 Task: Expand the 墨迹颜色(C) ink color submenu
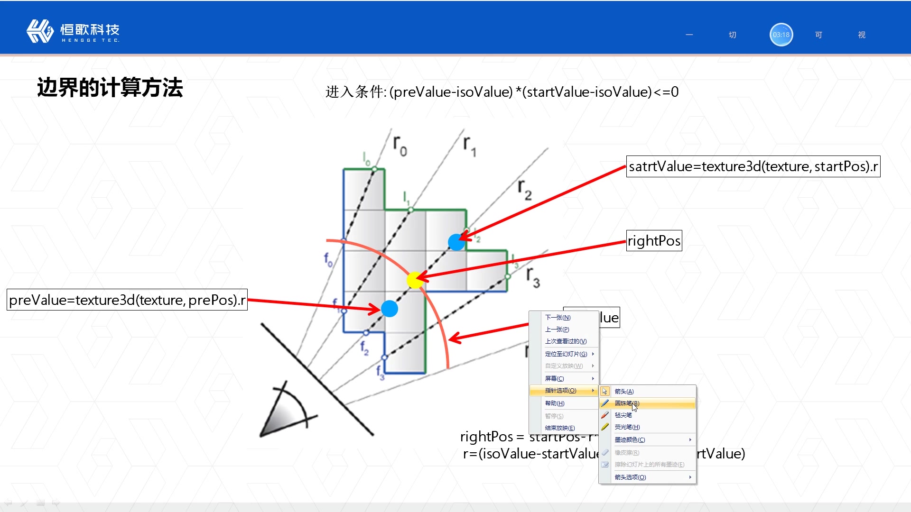(648, 440)
